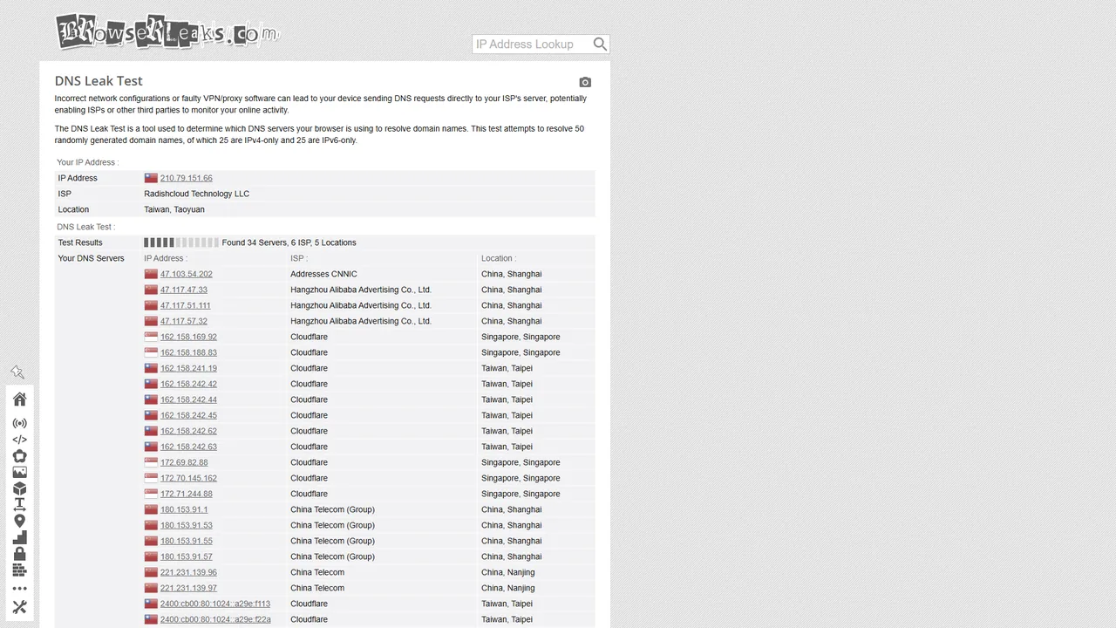Open the picture icon in sidebar

click(x=19, y=472)
